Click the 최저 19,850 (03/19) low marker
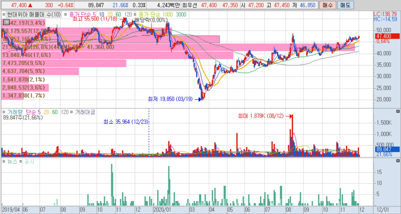Image resolution: width=401 pixels, height=214 pixels. coord(170,99)
